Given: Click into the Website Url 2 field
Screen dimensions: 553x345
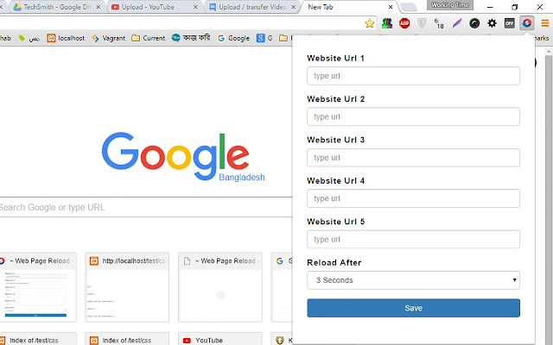Looking at the screenshot, I should click(413, 116).
